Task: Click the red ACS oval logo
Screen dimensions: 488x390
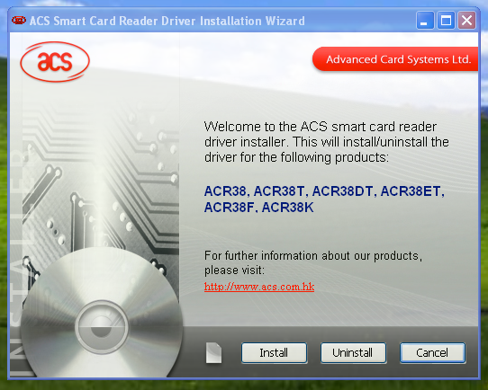Action: tap(55, 62)
